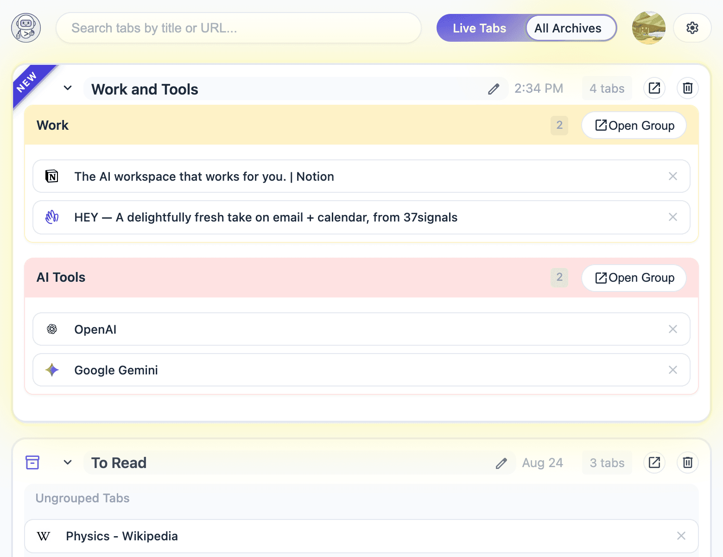Click the AI Tools group header
The width and height of the screenshot is (723, 557).
tap(361, 278)
